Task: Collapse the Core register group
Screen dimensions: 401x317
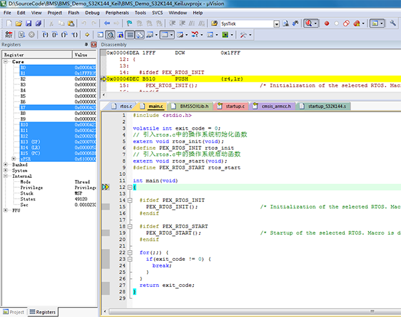Action: point(7,62)
